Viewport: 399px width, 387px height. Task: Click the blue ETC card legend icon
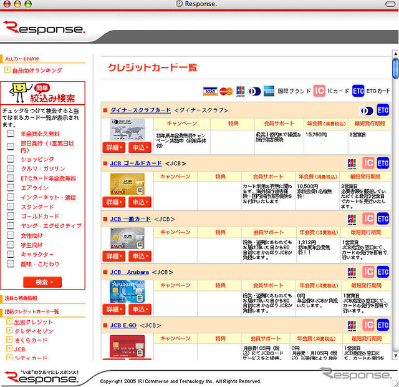pyautogui.click(x=358, y=91)
